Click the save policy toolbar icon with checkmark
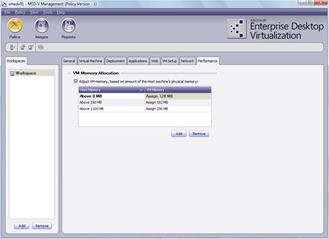 tap(13, 47)
